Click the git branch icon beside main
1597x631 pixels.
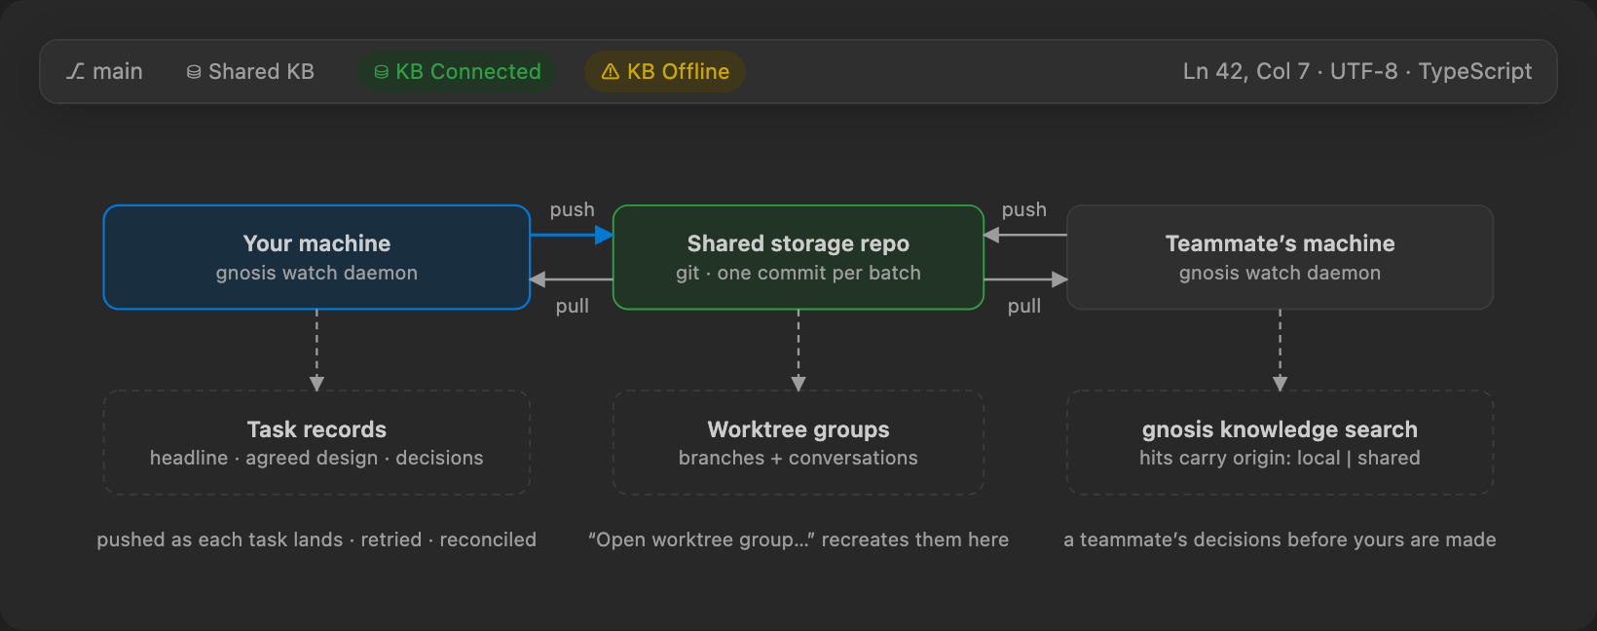pyautogui.click(x=75, y=72)
